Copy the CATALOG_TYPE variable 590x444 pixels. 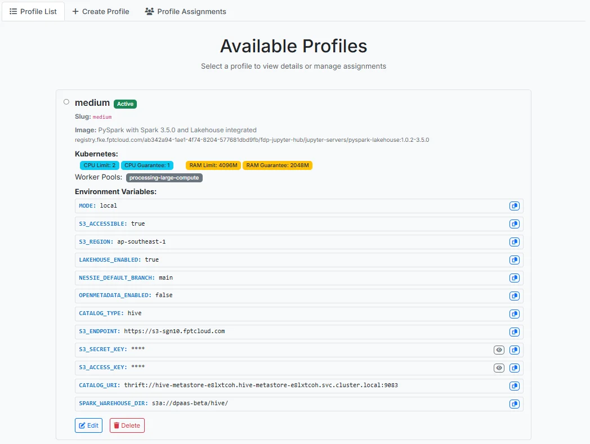point(515,314)
